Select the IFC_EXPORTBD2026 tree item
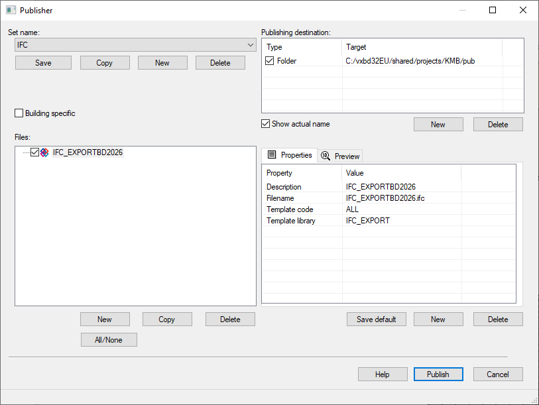This screenshot has height=405, width=539. point(88,152)
